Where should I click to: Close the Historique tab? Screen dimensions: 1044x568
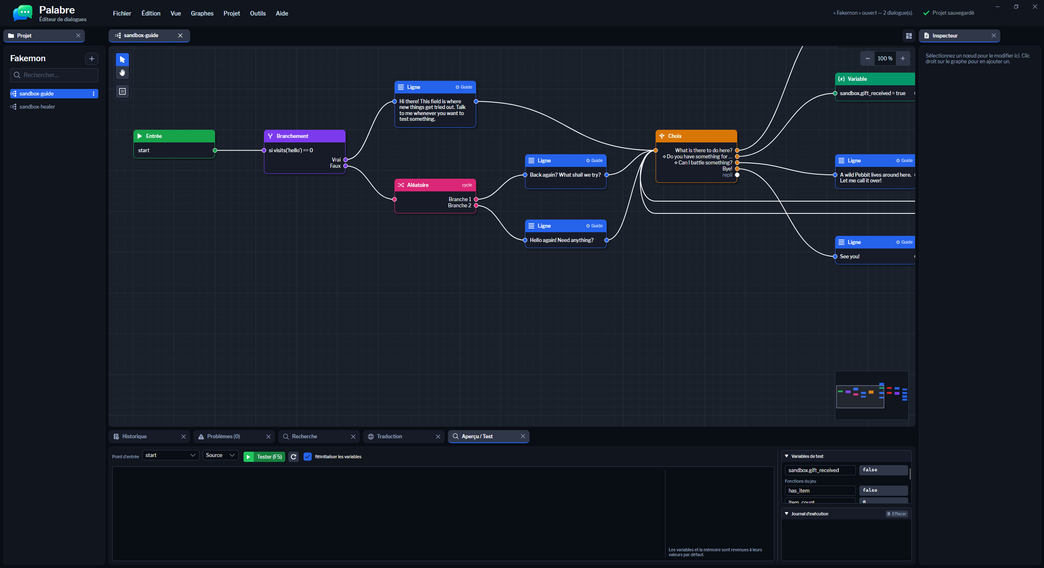click(184, 436)
